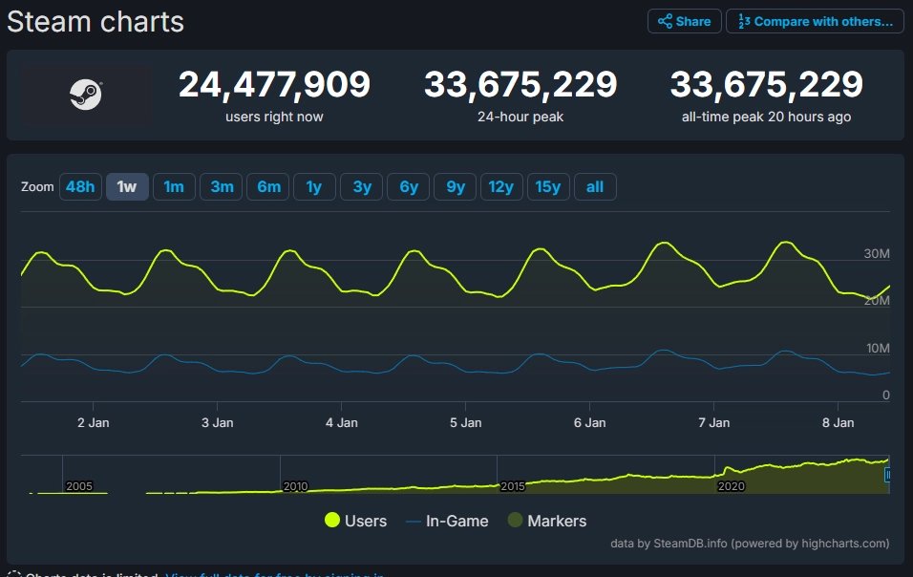Click the 20M axis value
Viewport: 913px width, 577px height.
pos(877,300)
